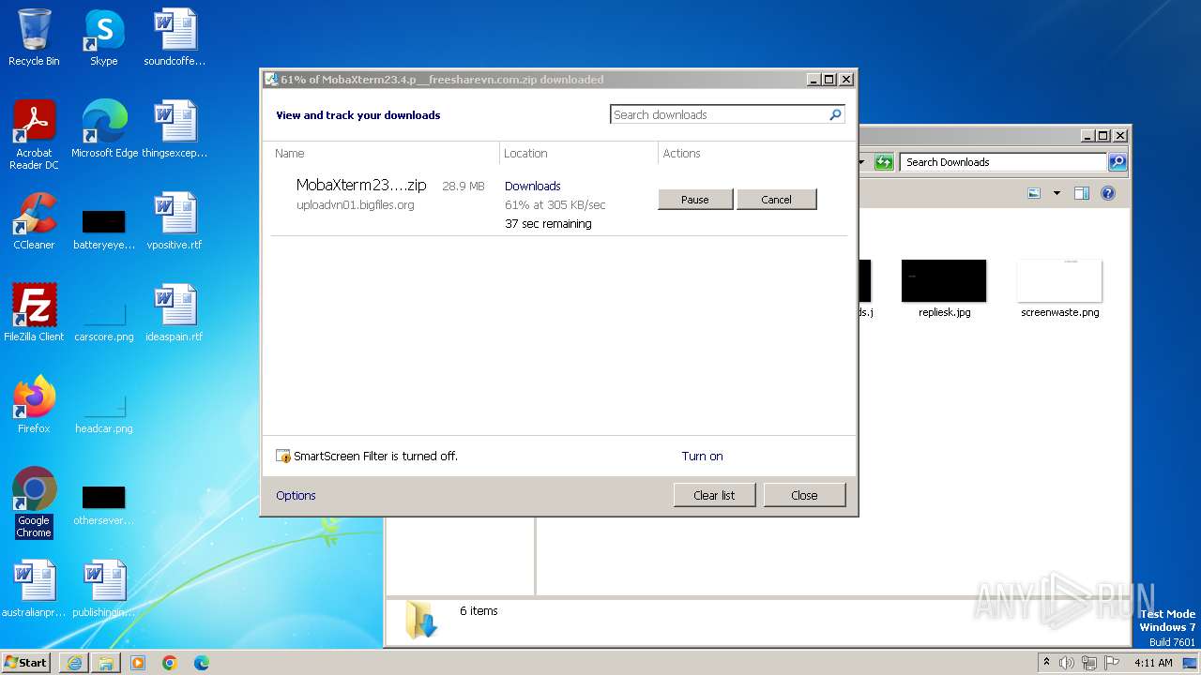Click the search magnifier in downloads dialog

(835, 114)
